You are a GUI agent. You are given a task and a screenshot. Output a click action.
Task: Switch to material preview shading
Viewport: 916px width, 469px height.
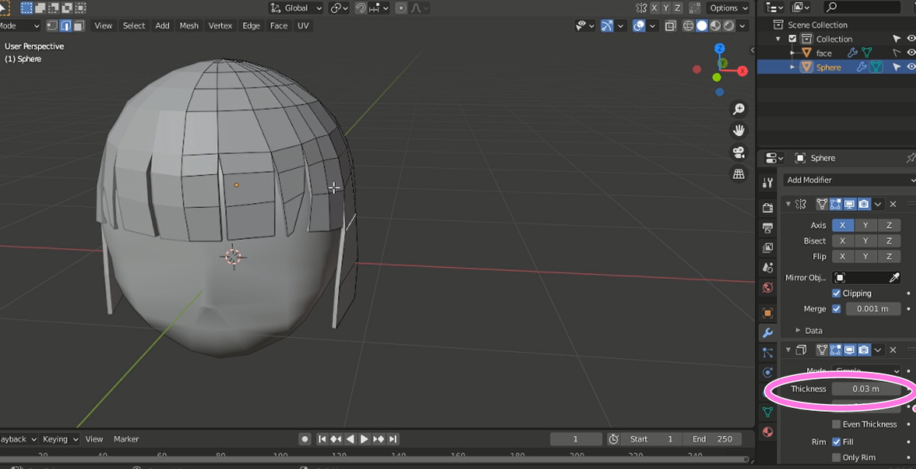pyautogui.click(x=715, y=25)
